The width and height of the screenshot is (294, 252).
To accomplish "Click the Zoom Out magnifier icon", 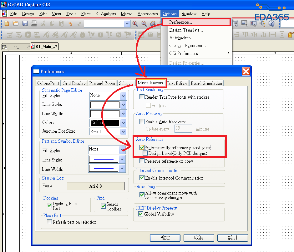I will tap(144, 24).
